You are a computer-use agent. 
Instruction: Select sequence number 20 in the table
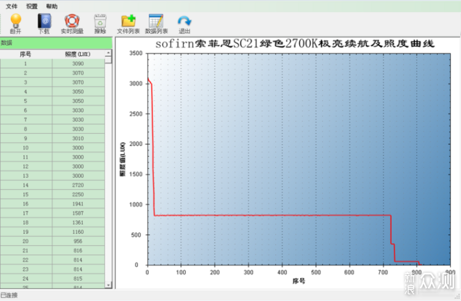click(x=26, y=241)
